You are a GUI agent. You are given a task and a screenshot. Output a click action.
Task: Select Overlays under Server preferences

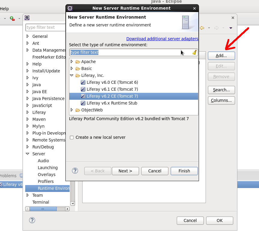(47, 175)
